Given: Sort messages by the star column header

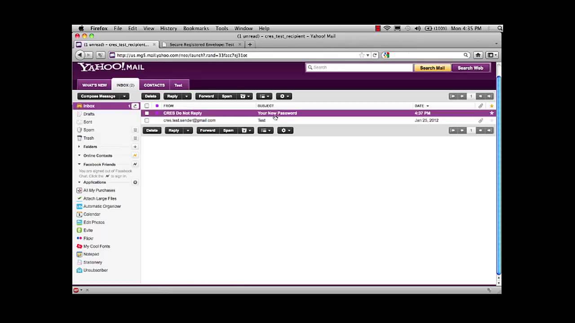Looking at the screenshot, I should [491, 106].
